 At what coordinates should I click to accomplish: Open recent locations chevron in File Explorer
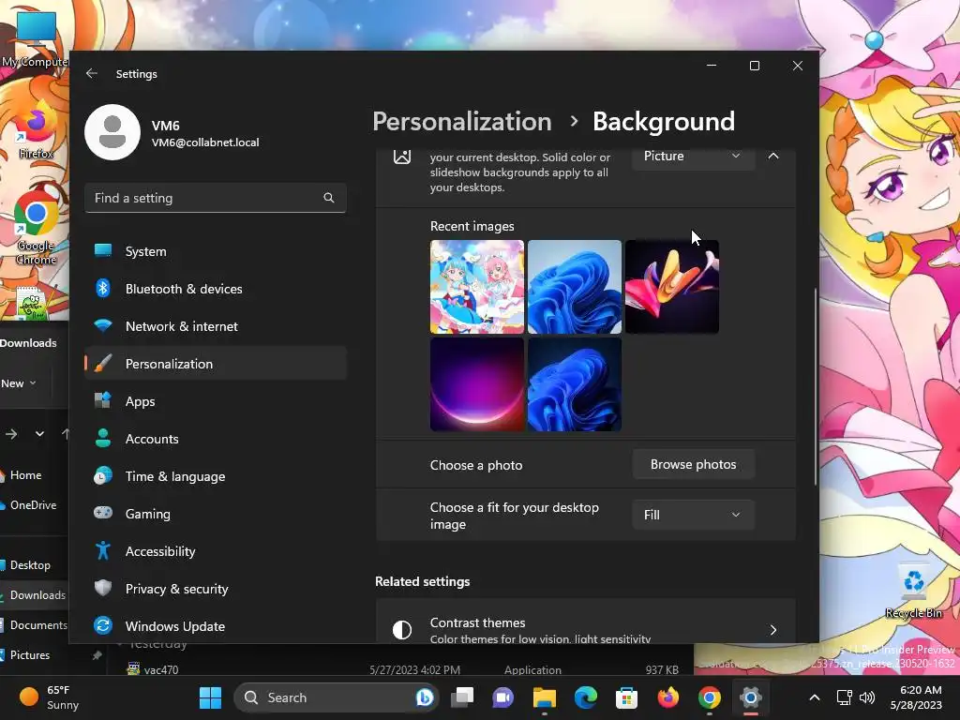click(x=39, y=434)
